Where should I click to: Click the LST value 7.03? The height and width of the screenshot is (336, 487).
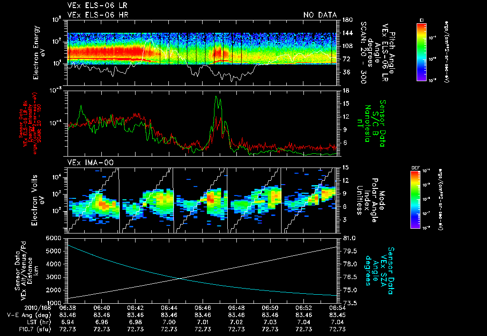tap(270, 322)
